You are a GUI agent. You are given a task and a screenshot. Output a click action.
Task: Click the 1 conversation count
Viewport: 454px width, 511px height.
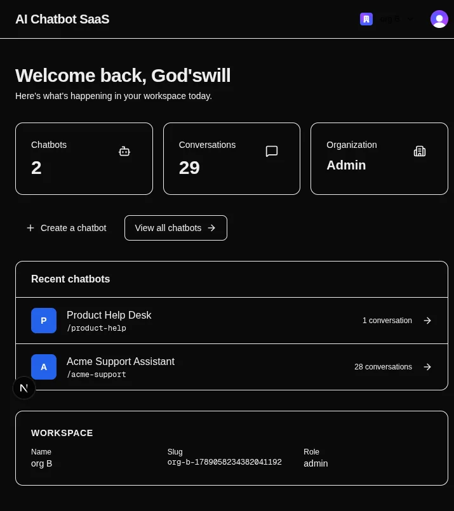pyautogui.click(x=387, y=321)
